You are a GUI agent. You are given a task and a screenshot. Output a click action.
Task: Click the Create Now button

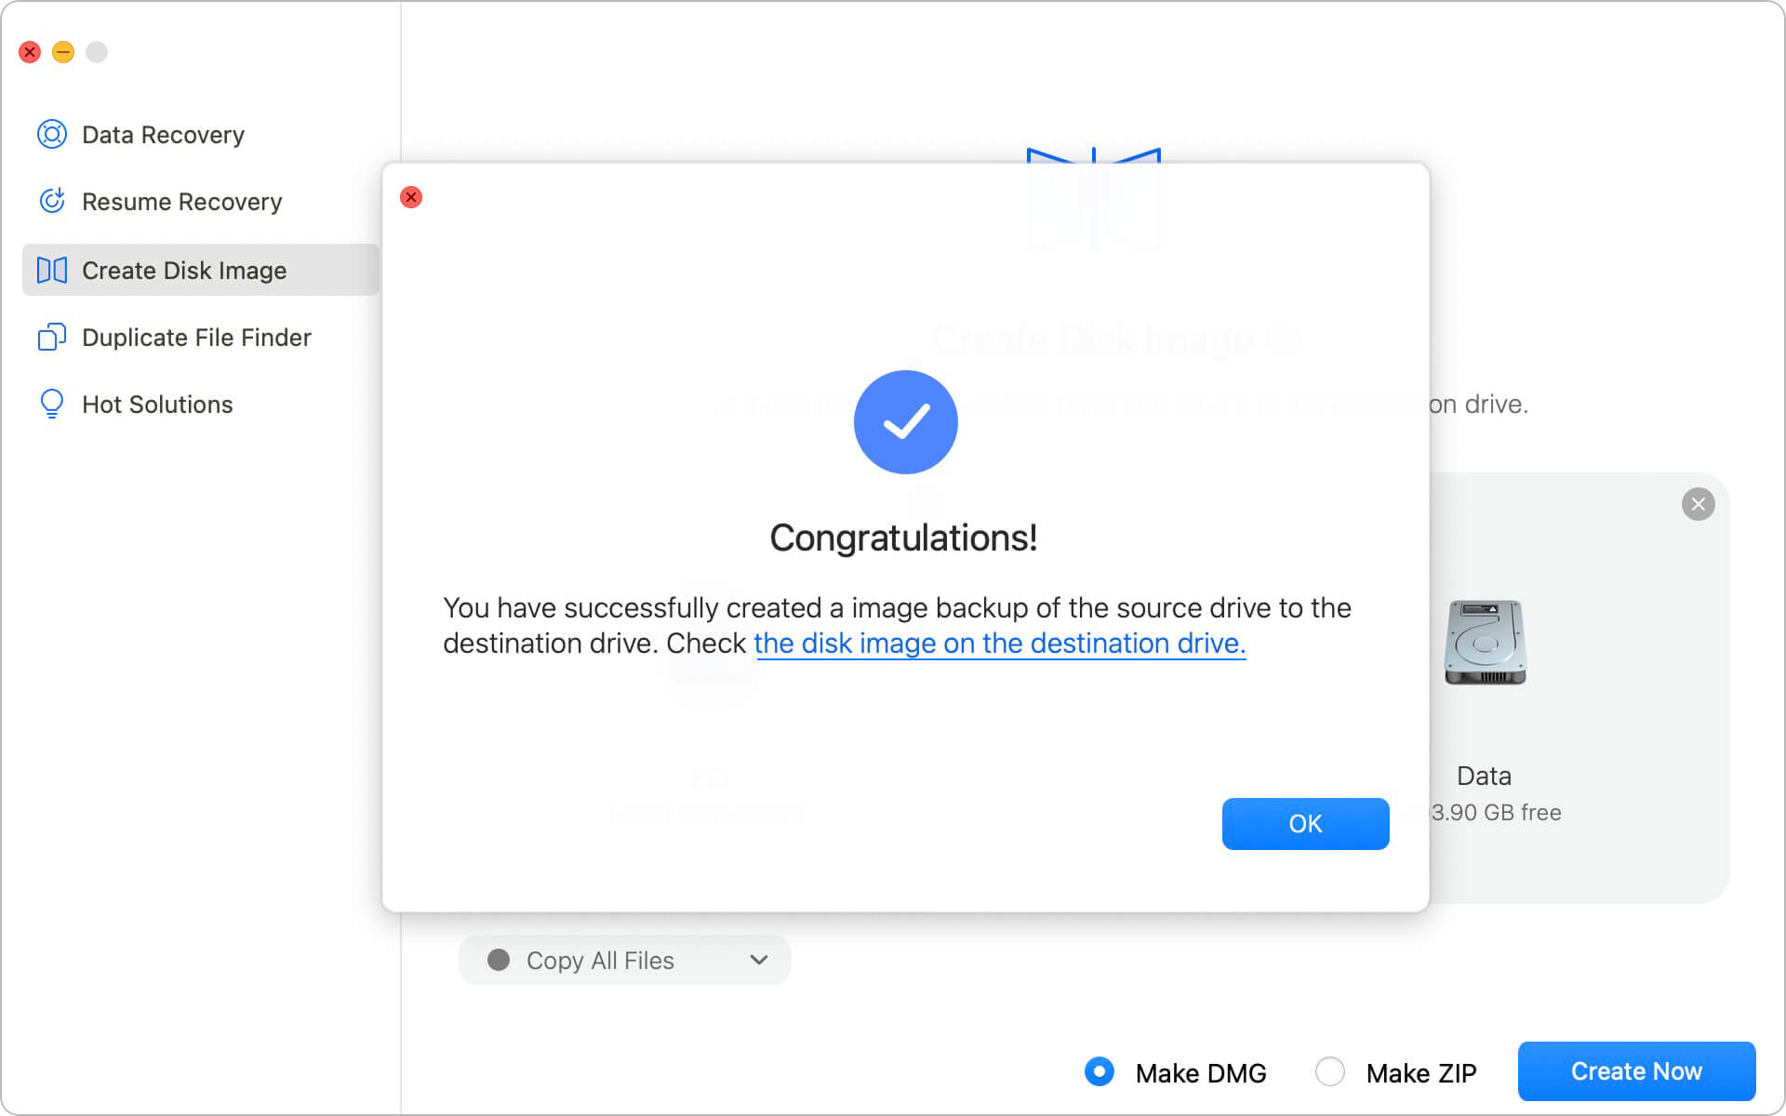tap(1635, 1071)
